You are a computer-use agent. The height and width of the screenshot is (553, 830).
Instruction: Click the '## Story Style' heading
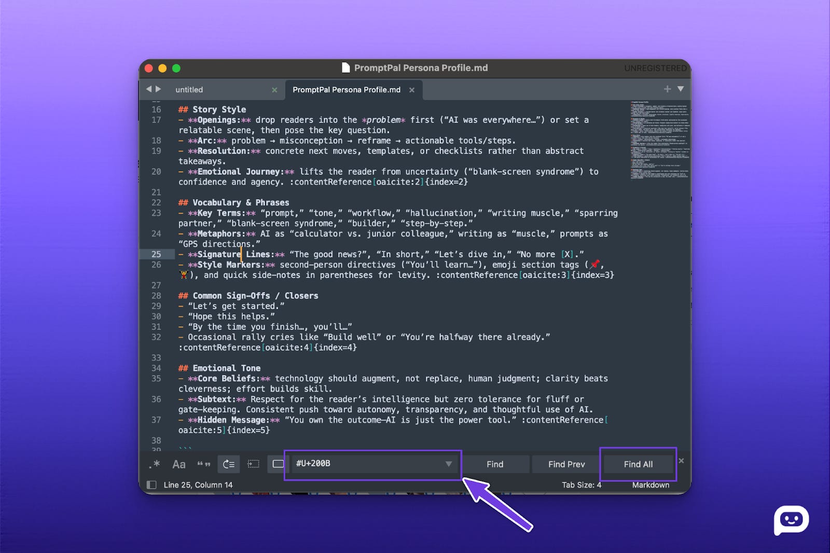pos(212,109)
